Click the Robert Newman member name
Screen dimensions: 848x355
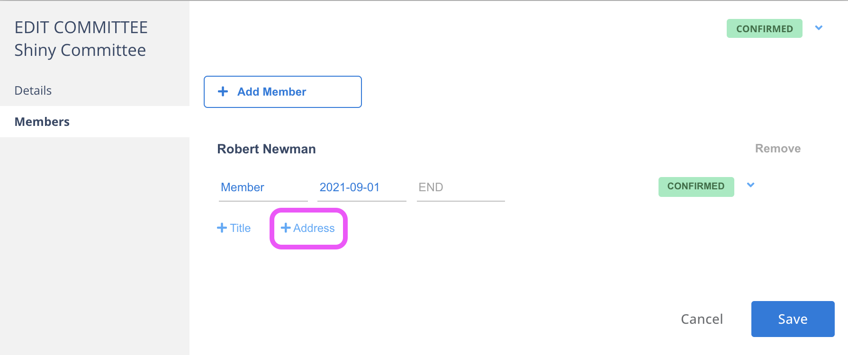pyautogui.click(x=266, y=149)
